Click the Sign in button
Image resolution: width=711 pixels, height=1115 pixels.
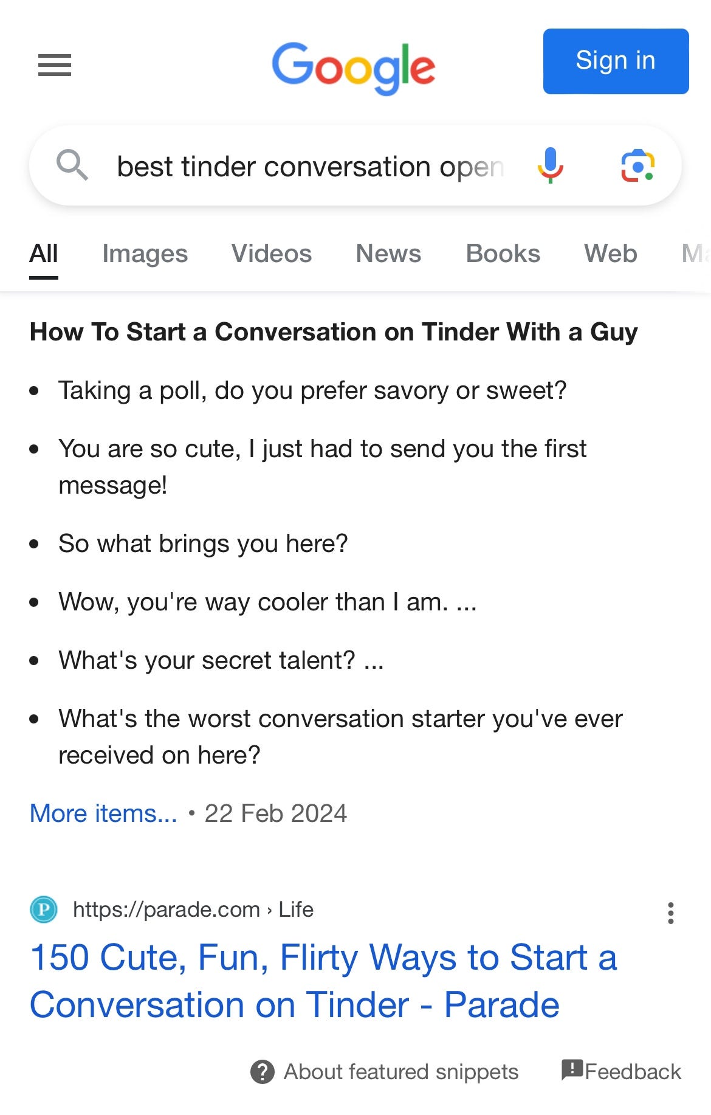click(615, 60)
